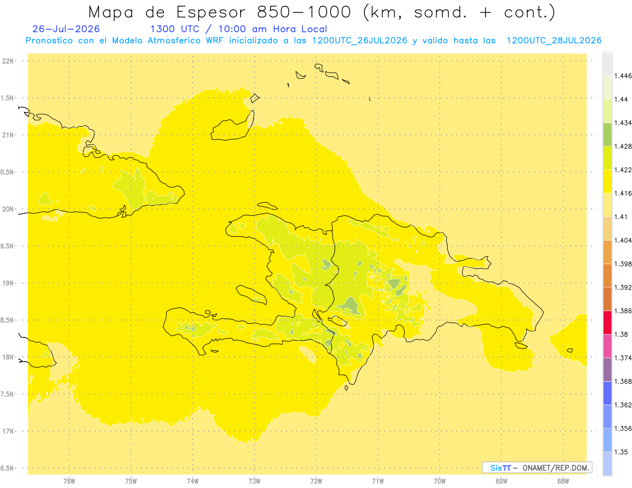Click the 22N latitude axis label
The image size is (632, 488).
click(8, 61)
